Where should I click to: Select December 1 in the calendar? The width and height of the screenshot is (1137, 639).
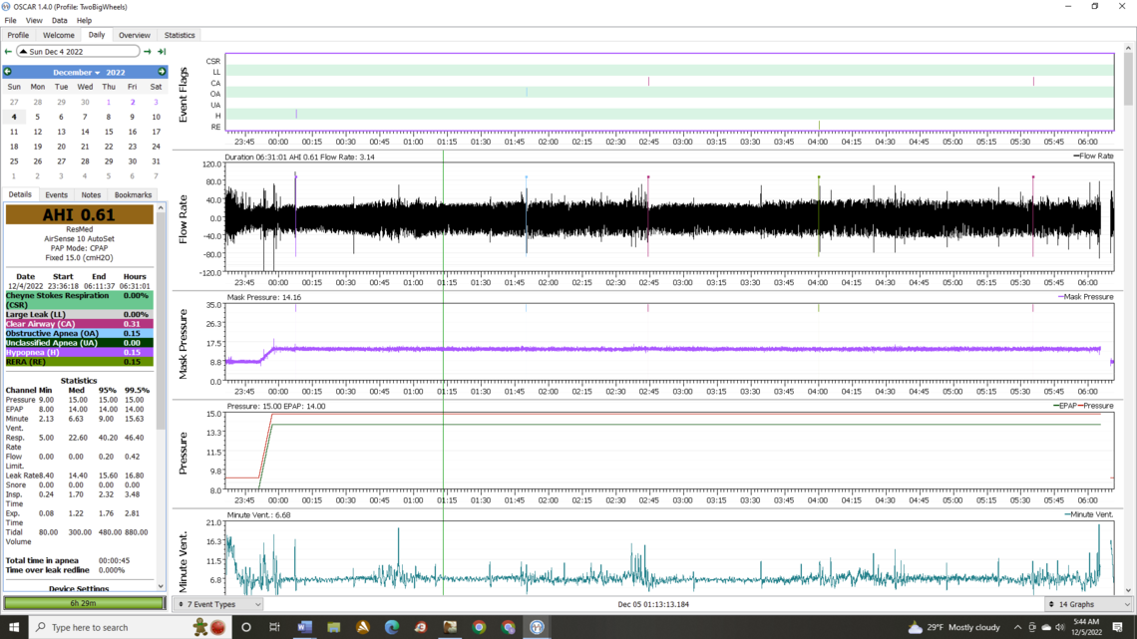point(109,102)
